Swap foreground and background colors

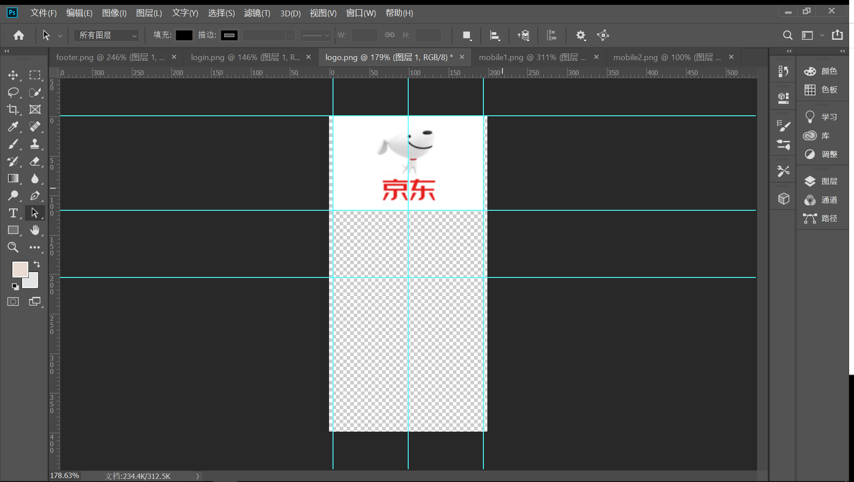click(x=37, y=264)
